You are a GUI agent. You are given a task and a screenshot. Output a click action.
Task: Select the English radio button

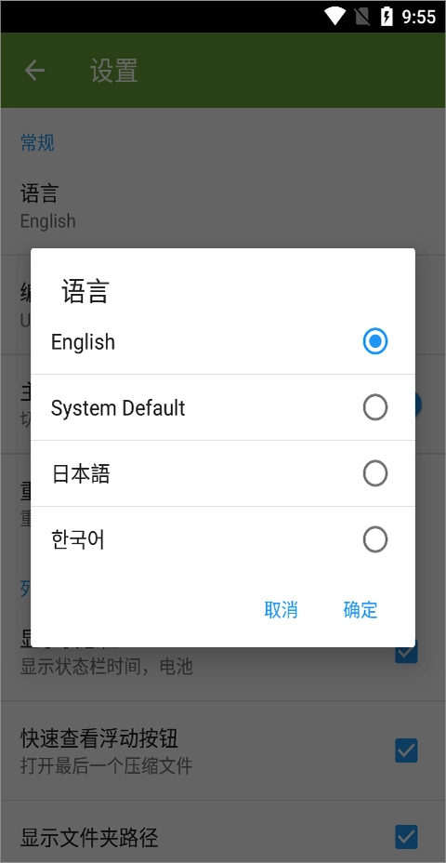[x=375, y=342]
